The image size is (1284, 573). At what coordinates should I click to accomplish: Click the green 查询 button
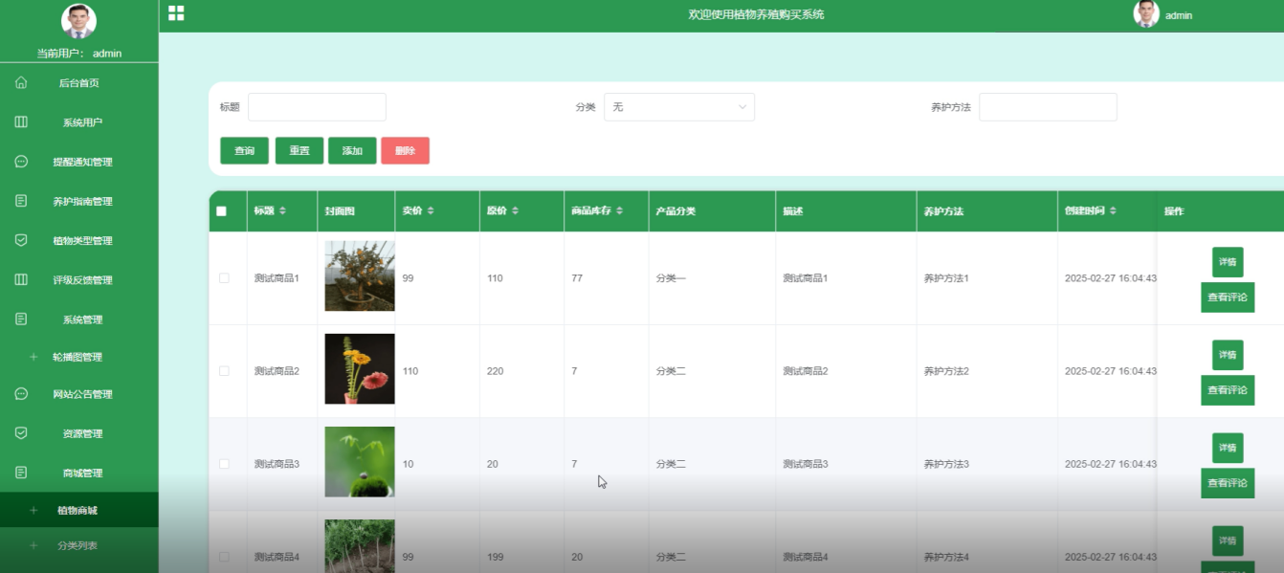(x=244, y=151)
